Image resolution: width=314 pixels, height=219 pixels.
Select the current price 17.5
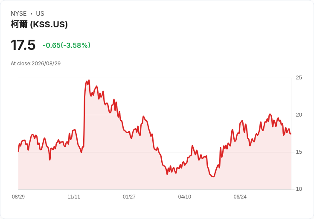[23, 45]
